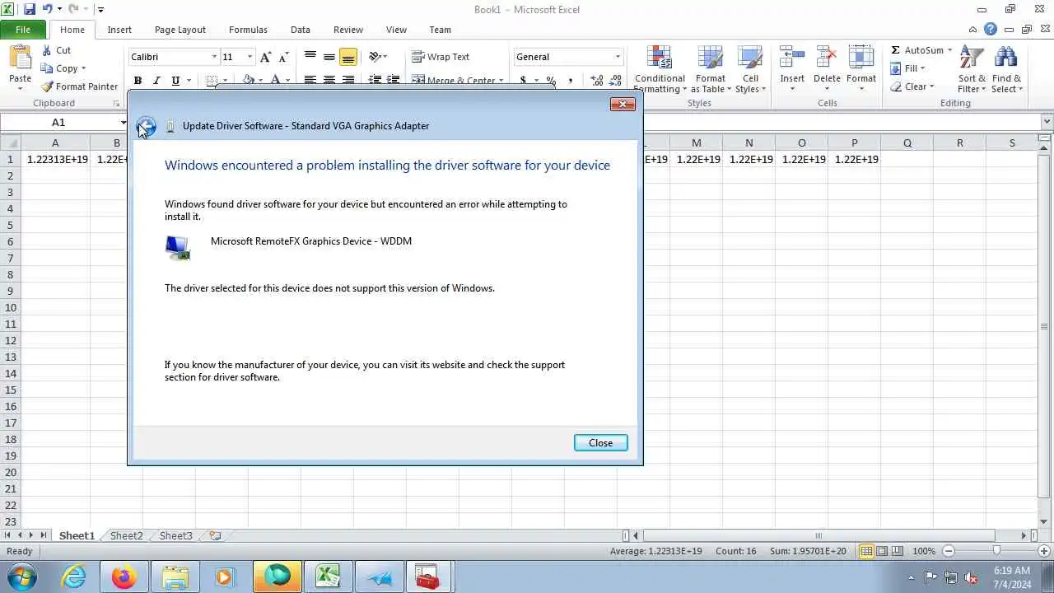Open Customize Quick Access Toolbar dropdown
Screen dimensions: 1054x593
[100, 10]
